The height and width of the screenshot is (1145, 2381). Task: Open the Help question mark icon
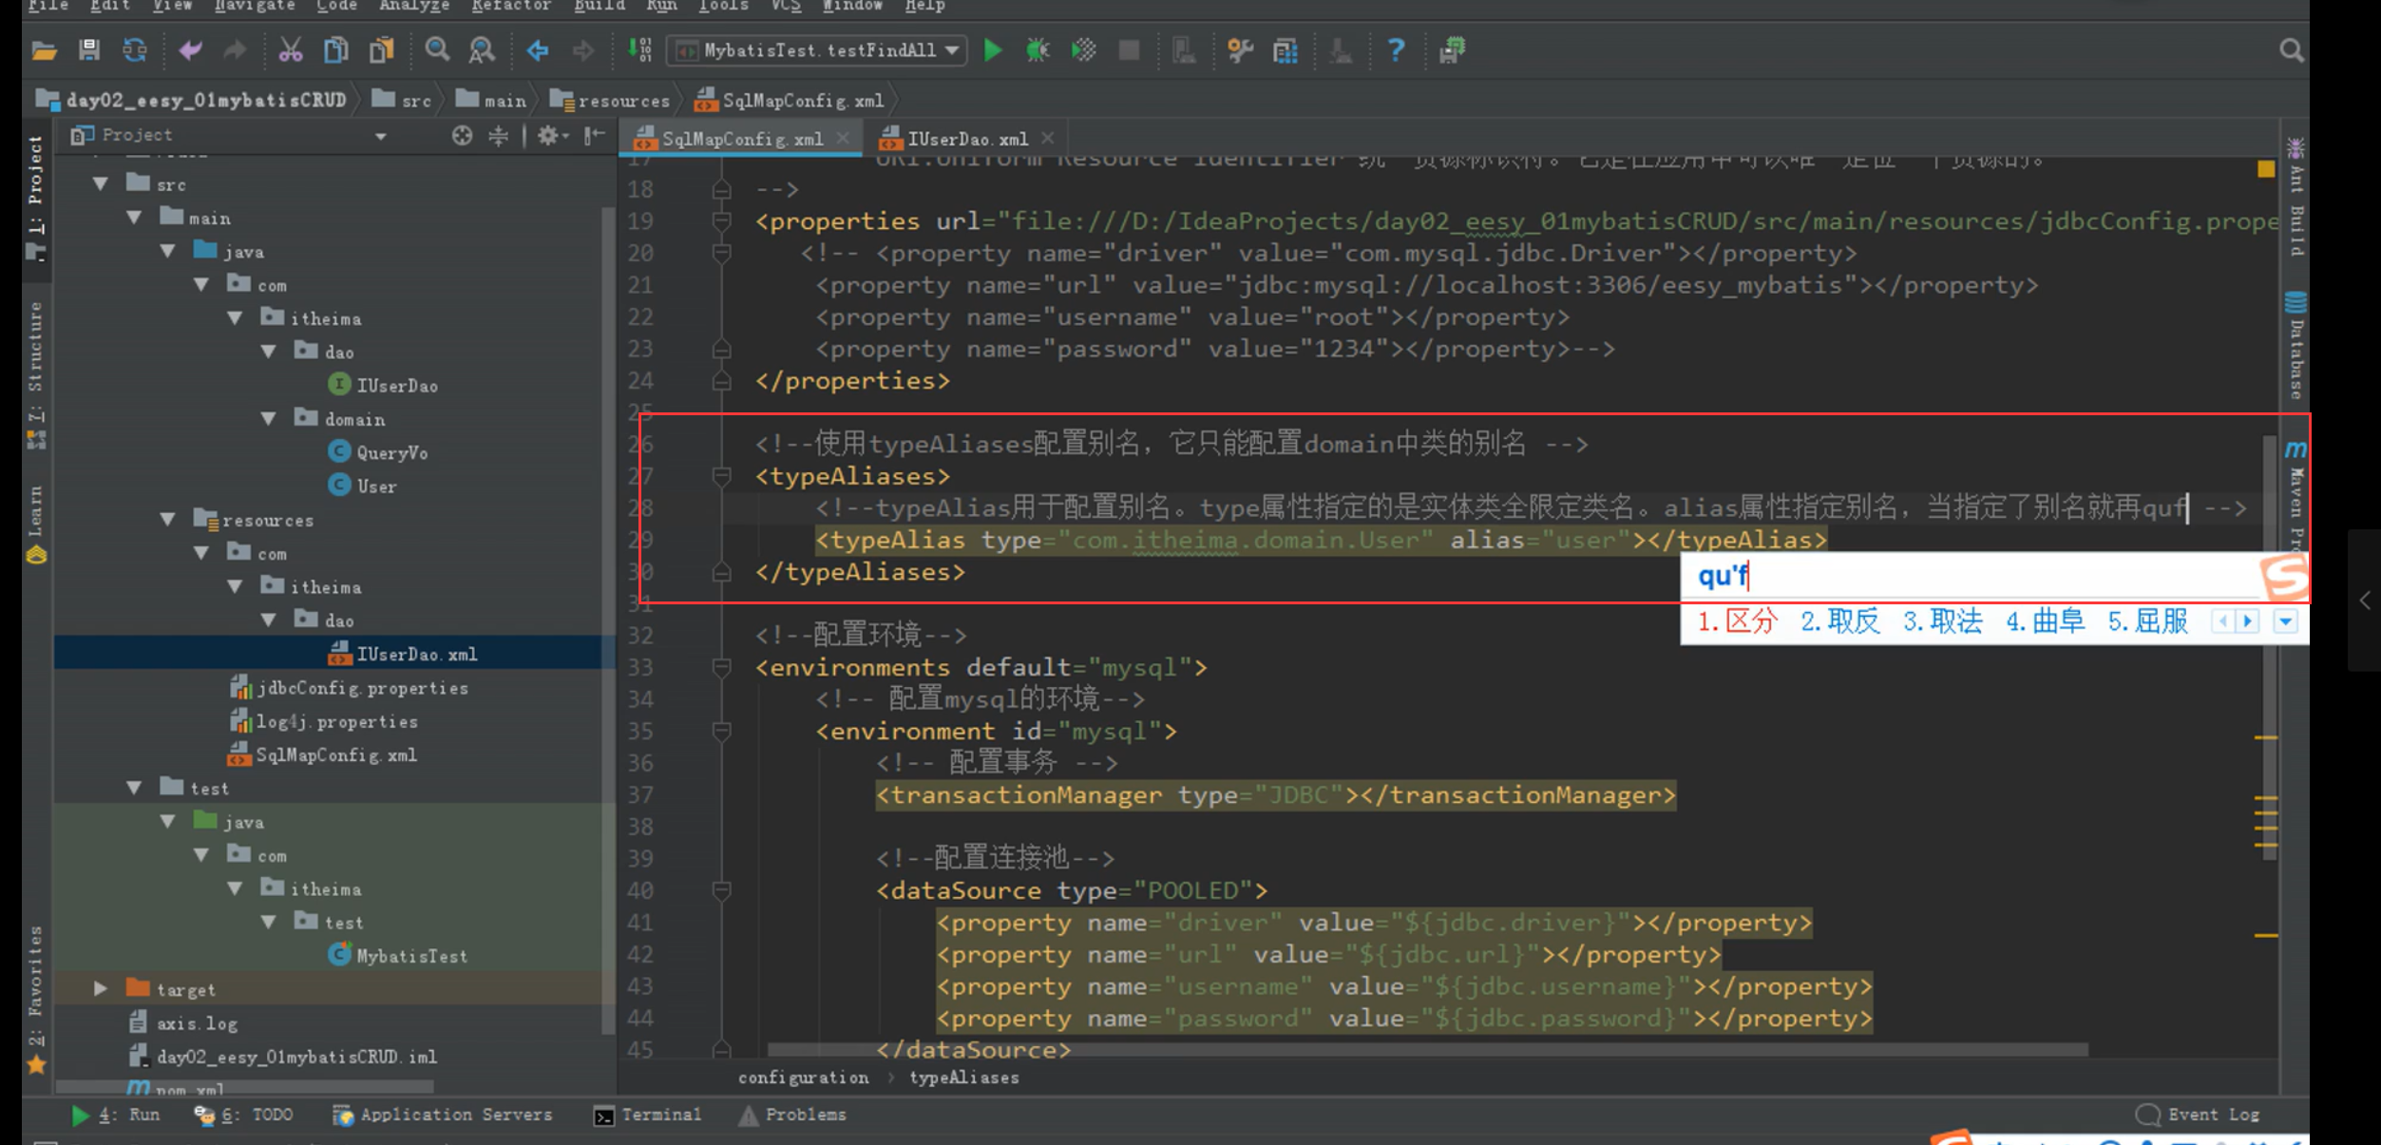[x=1395, y=49]
